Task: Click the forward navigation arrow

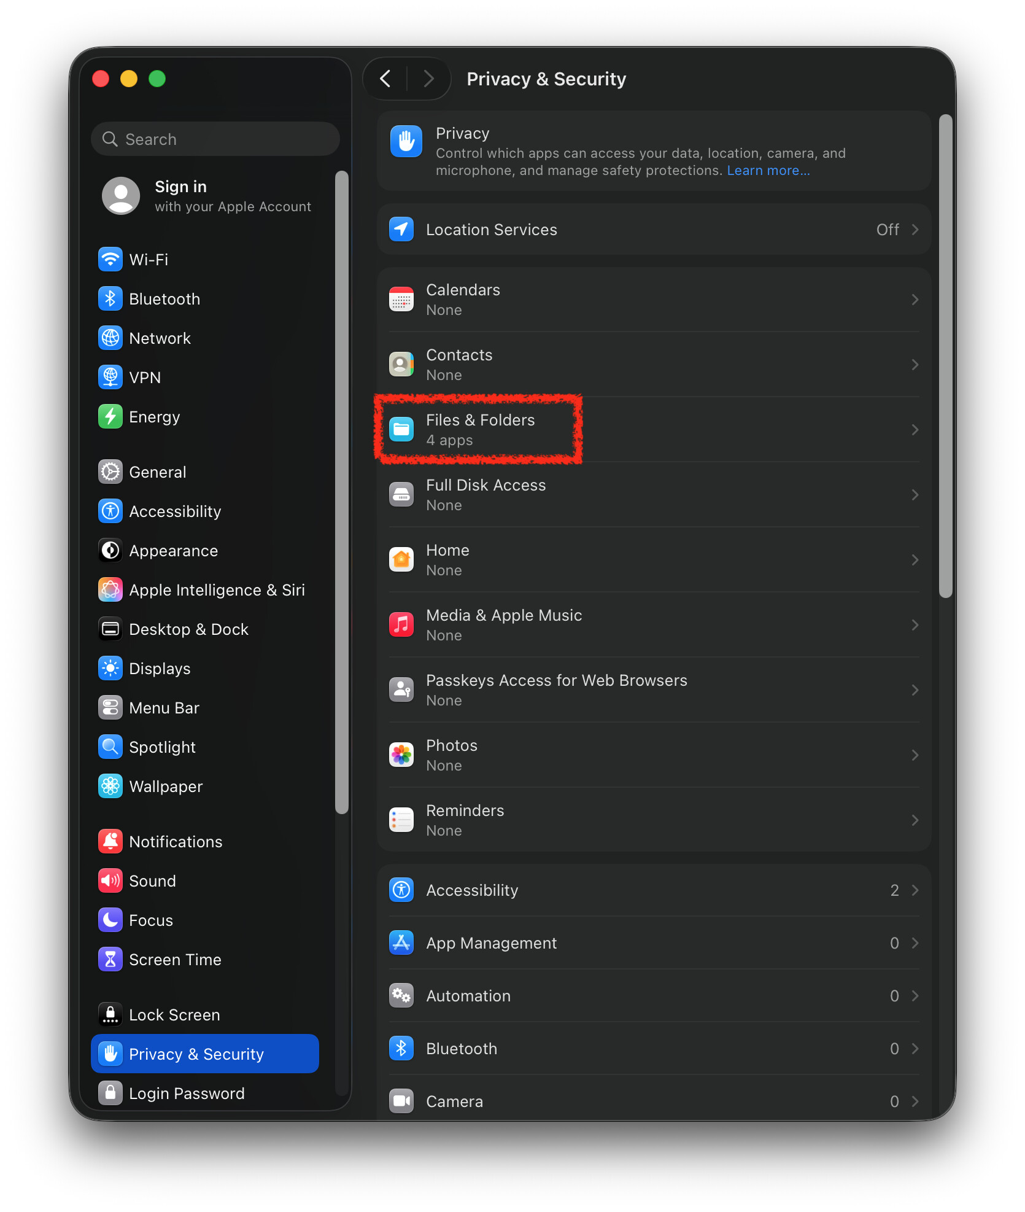Action: [428, 79]
